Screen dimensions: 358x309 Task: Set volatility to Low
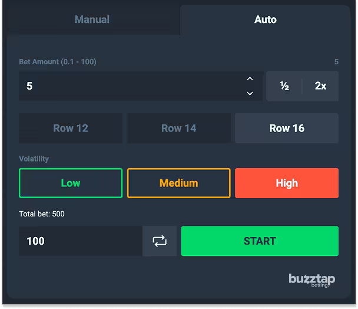[x=71, y=183]
